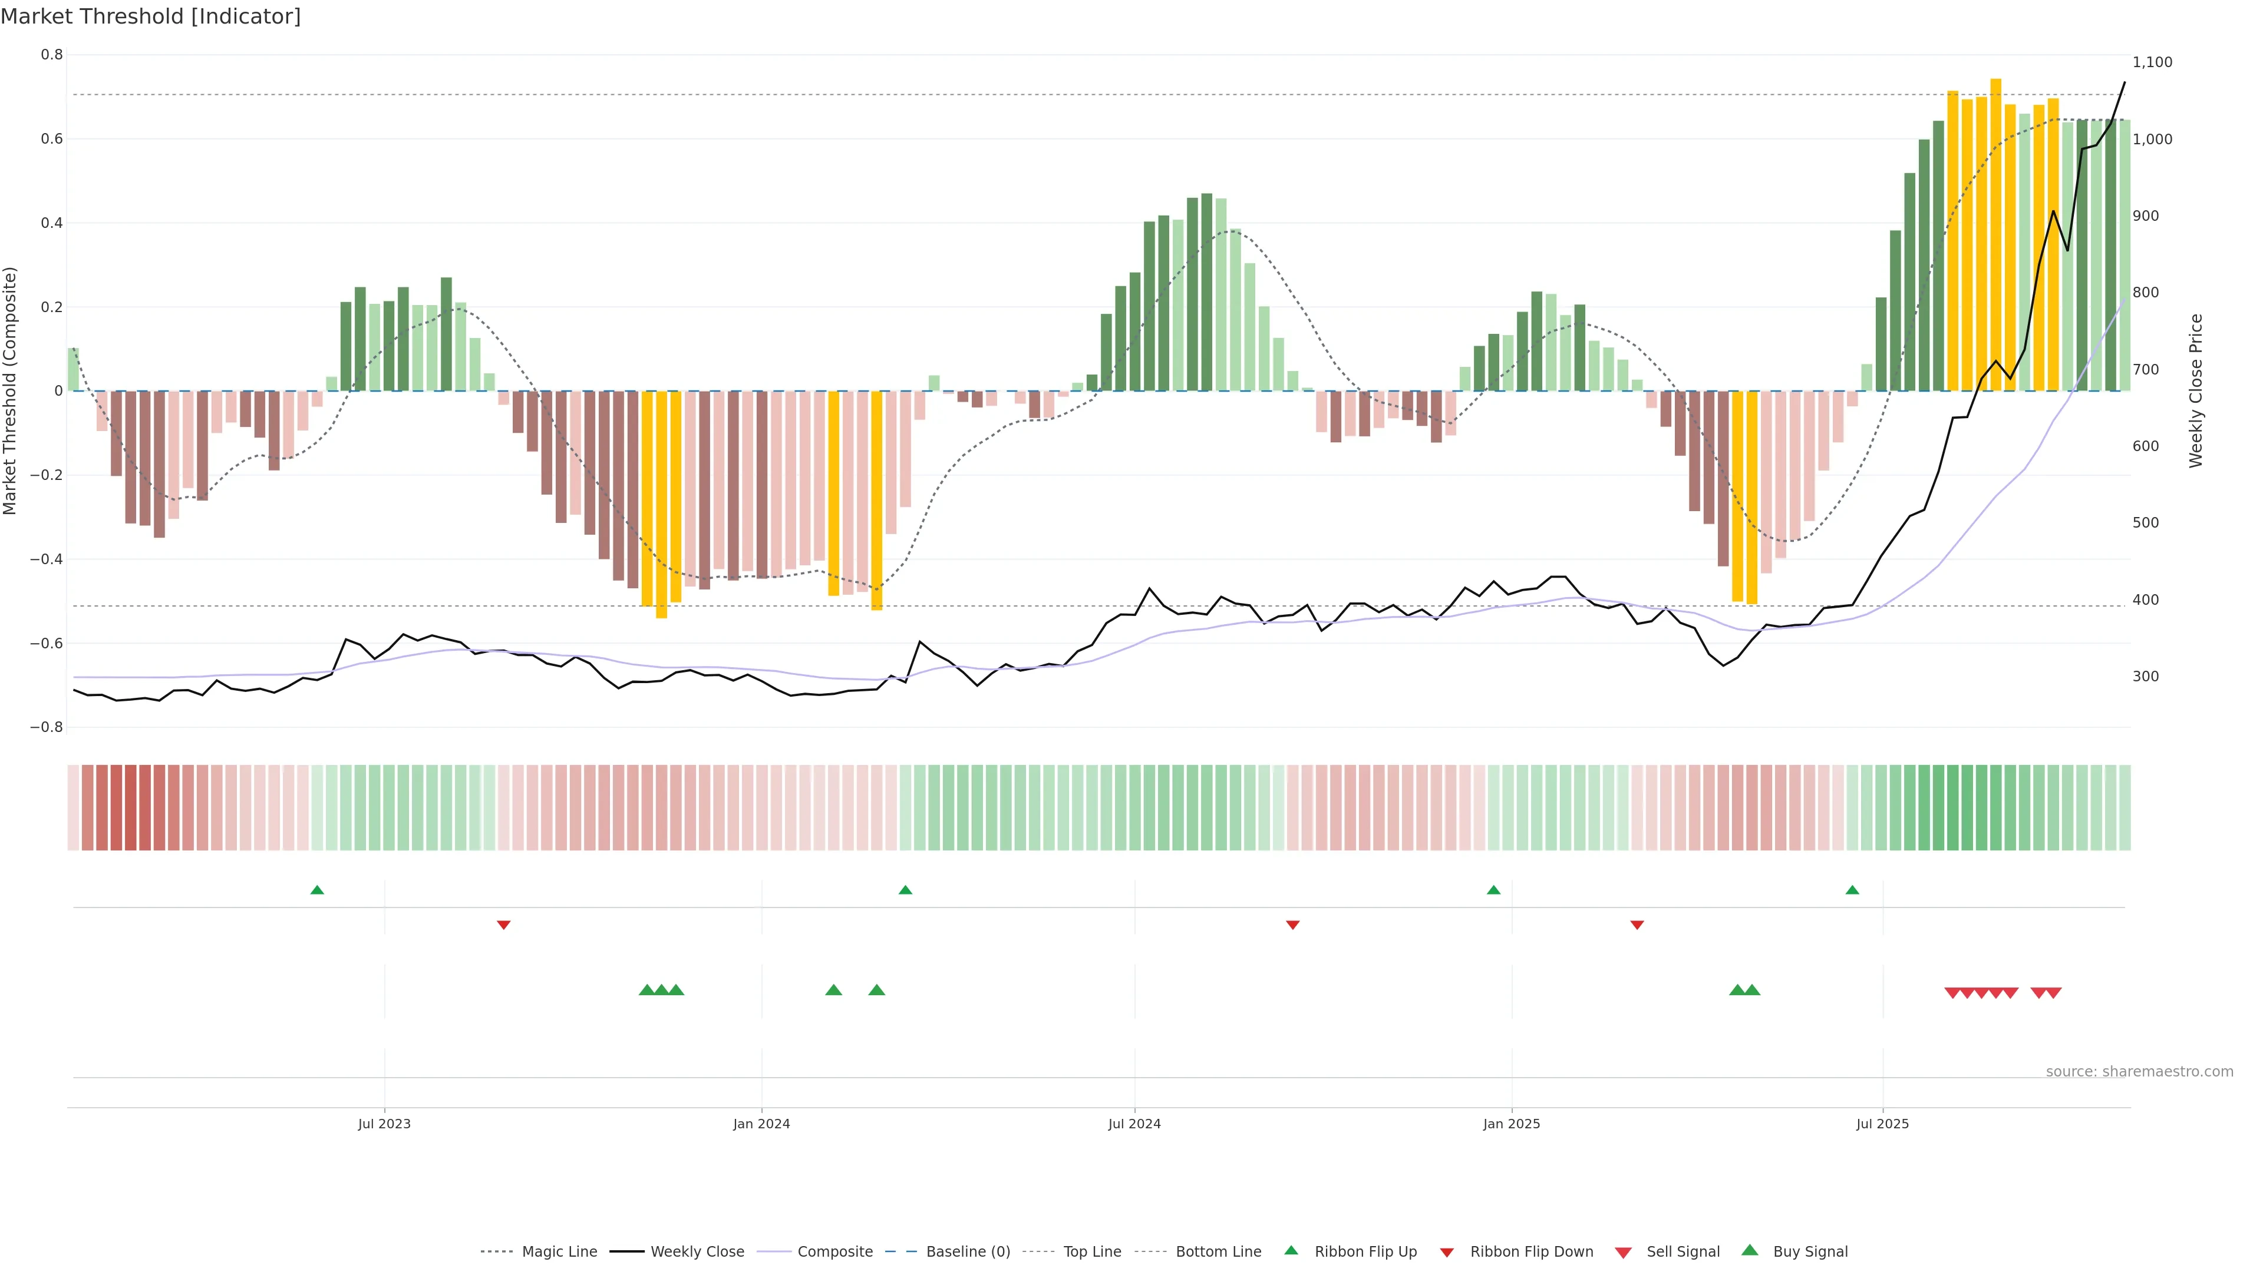Click the rightmost red sell signal marker

2054,993
